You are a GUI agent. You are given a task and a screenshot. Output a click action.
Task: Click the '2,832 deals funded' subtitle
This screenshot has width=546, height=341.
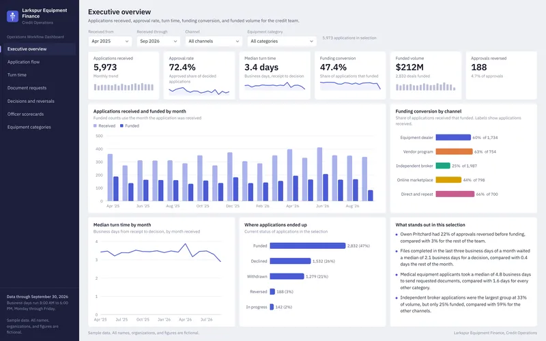pyautogui.click(x=413, y=76)
